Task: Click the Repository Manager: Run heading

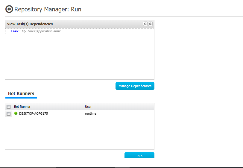Action: pos(48,9)
